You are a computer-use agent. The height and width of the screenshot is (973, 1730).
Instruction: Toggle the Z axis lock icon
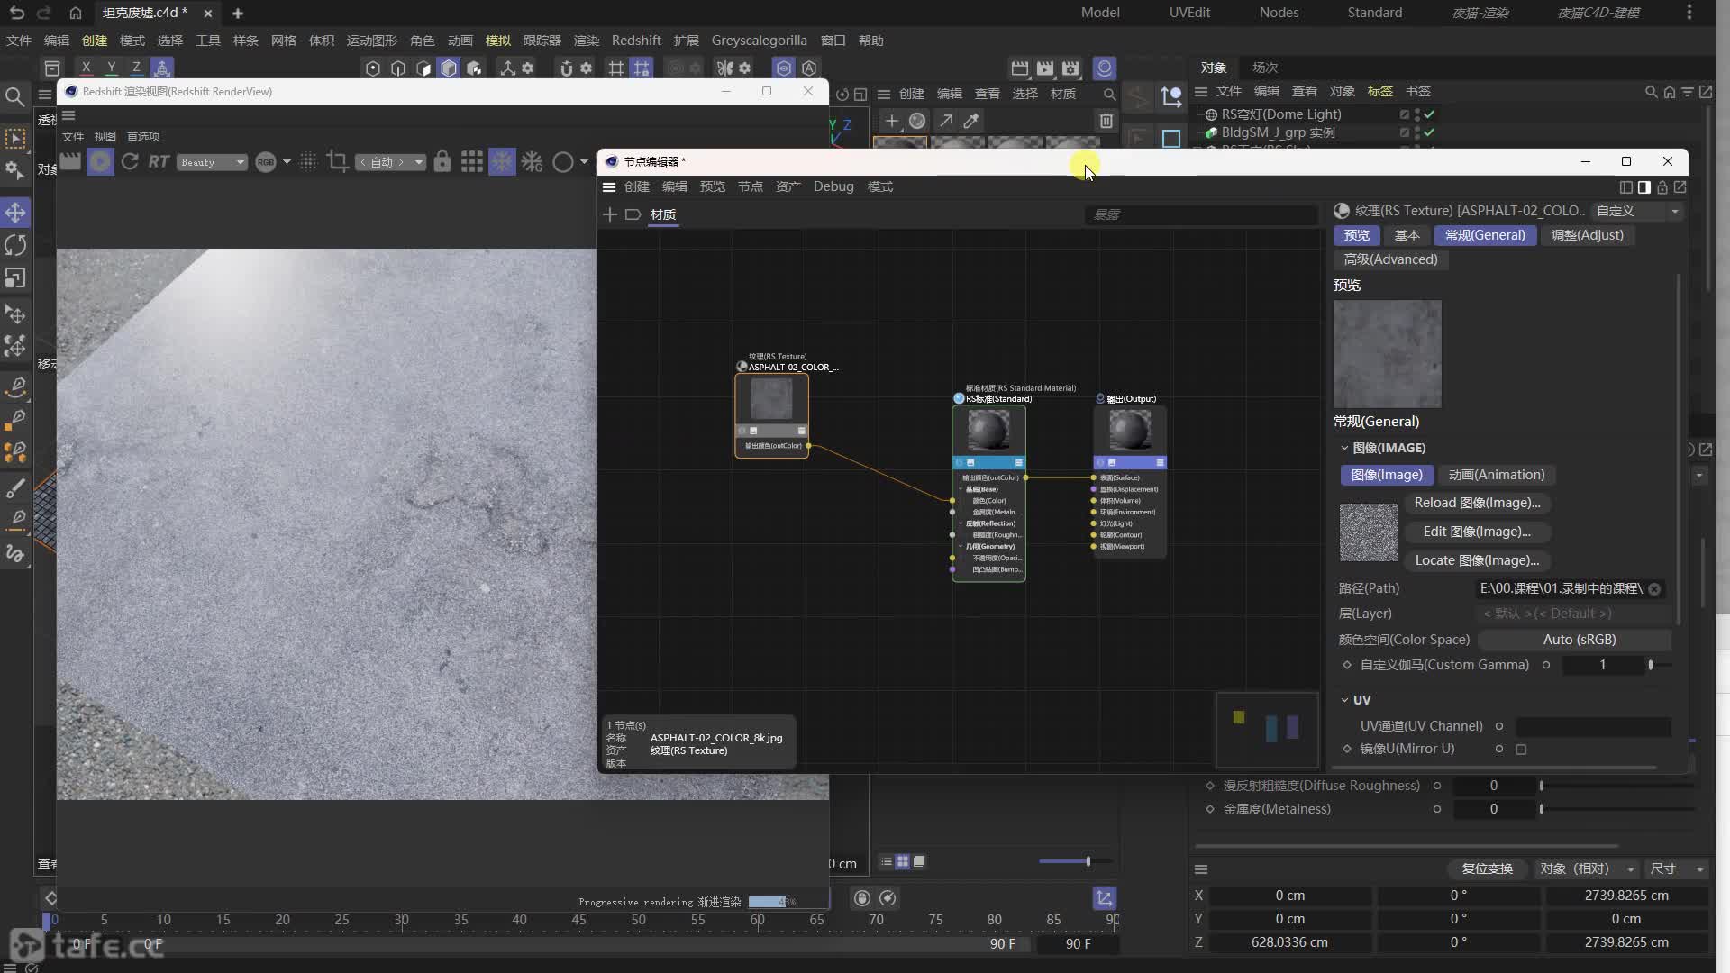pos(136,68)
